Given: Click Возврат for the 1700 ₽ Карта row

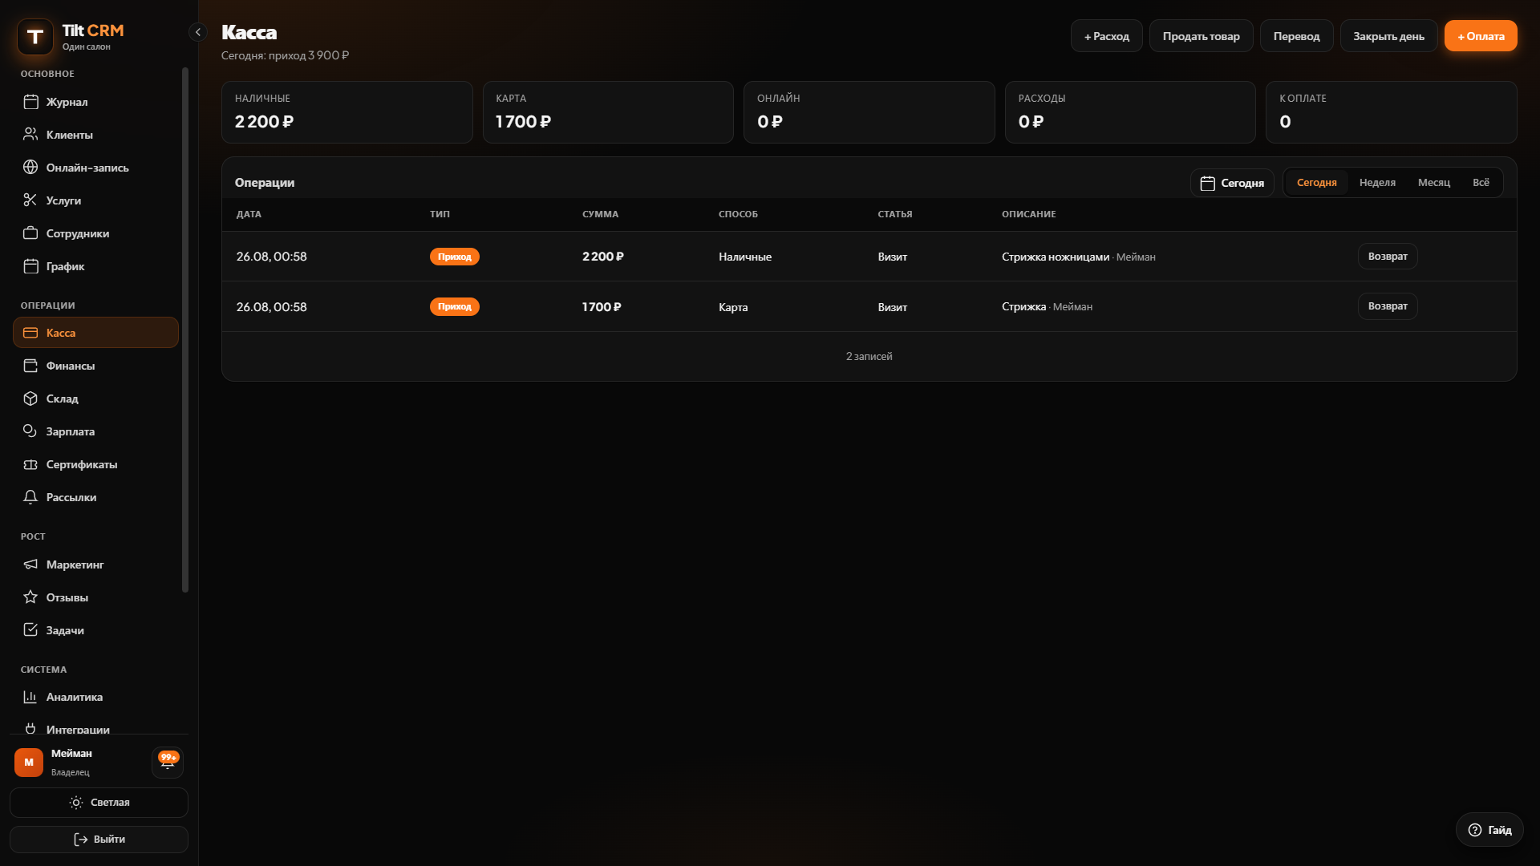Looking at the screenshot, I should click(x=1388, y=306).
